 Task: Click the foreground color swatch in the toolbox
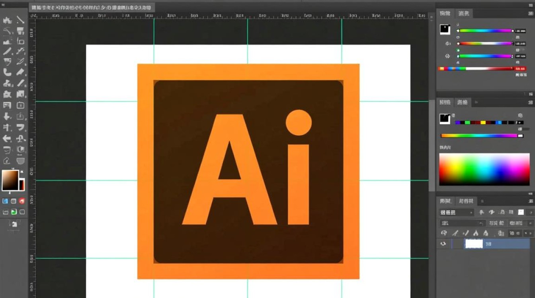click(10, 180)
